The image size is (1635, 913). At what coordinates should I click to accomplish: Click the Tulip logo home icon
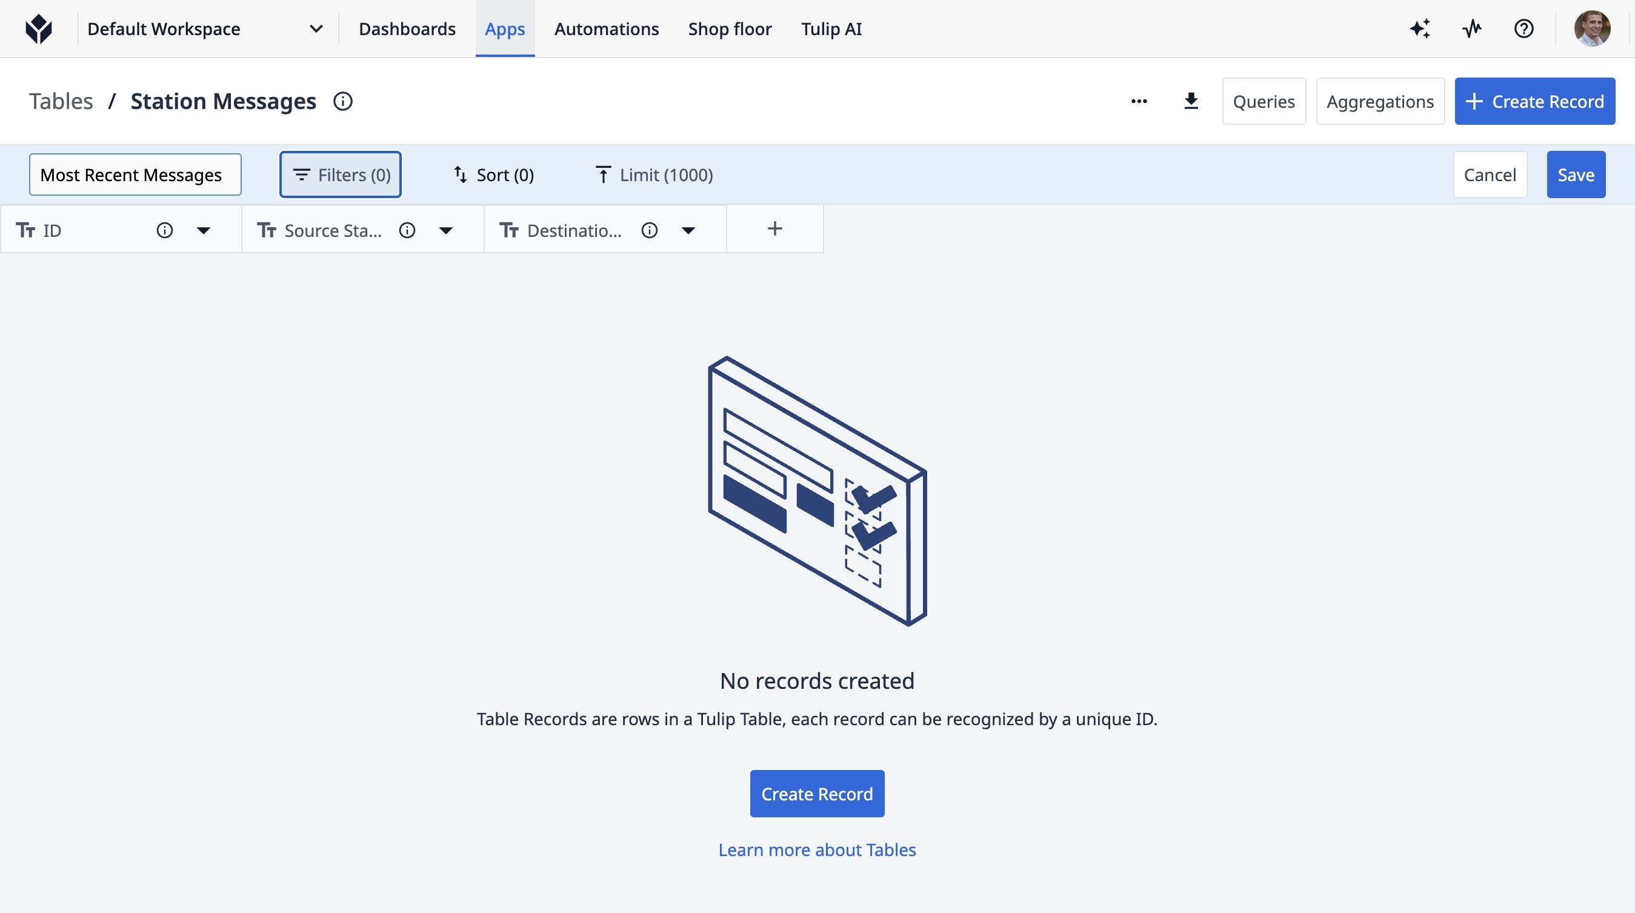coord(39,29)
